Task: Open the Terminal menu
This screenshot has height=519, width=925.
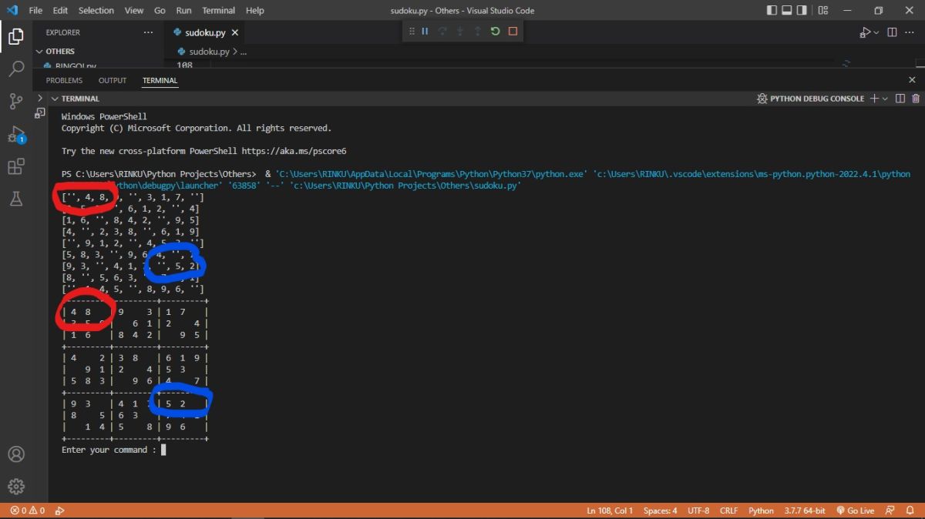Action: pos(219,10)
